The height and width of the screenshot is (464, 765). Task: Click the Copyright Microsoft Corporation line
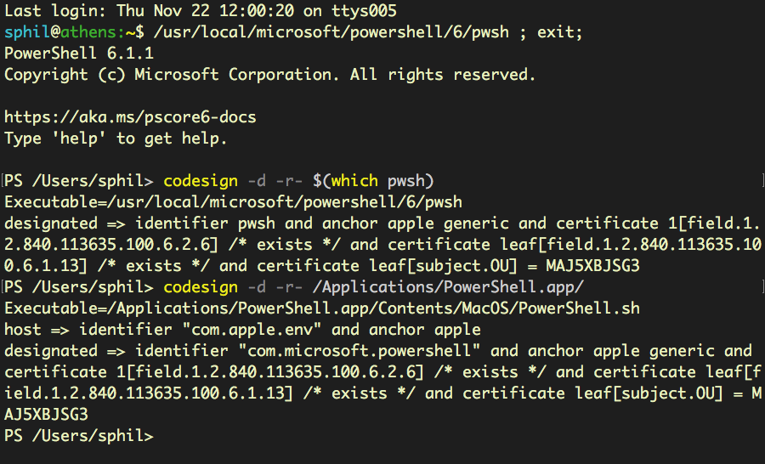click(270, 75)
